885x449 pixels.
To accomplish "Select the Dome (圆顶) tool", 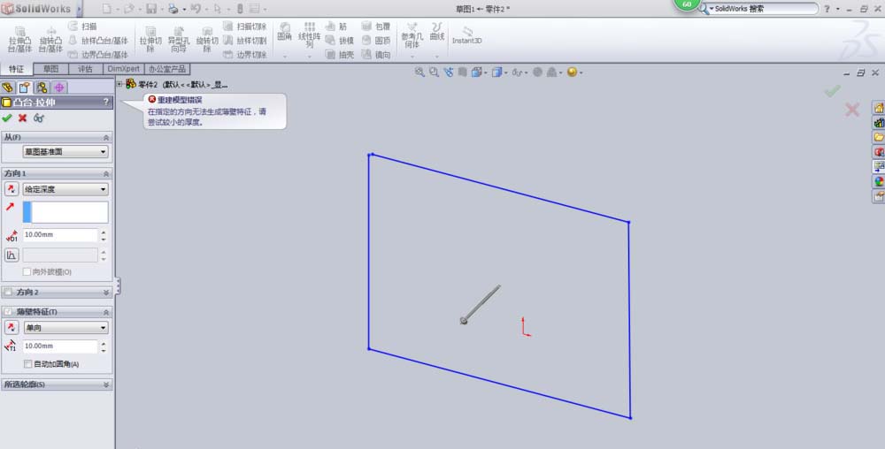I will click(x=376, y=41).
